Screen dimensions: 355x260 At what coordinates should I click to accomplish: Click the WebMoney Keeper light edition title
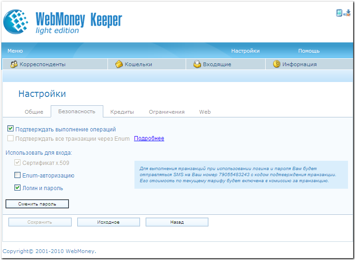[79, 23]
